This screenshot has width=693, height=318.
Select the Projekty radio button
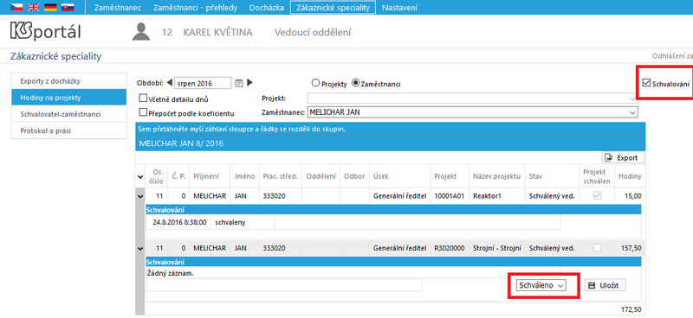[x=315, y=83]
